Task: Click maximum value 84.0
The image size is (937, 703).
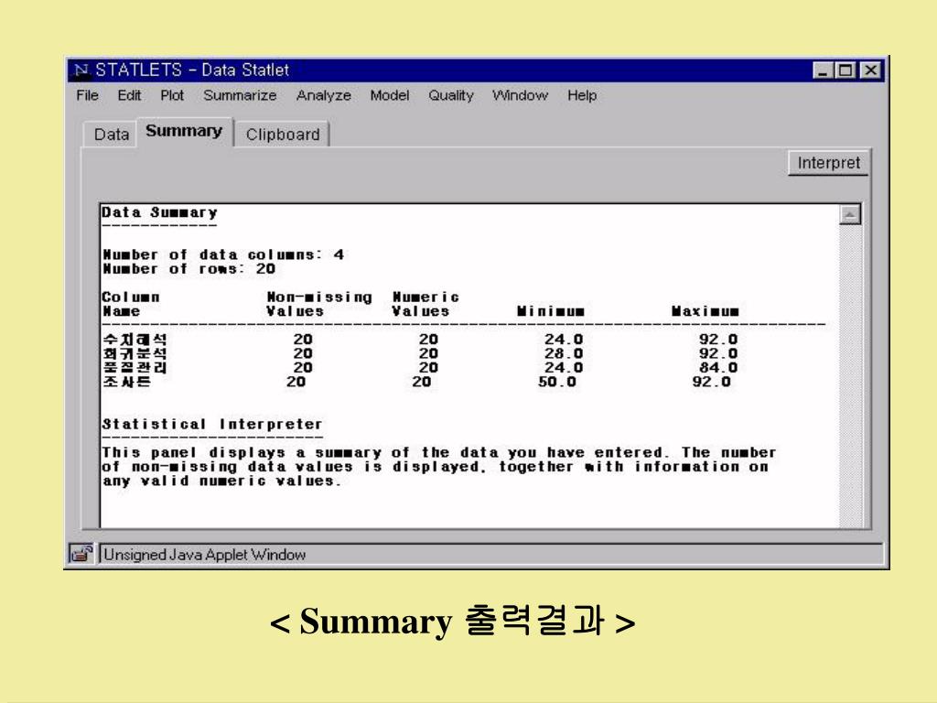Action: [x=718, y=368]
